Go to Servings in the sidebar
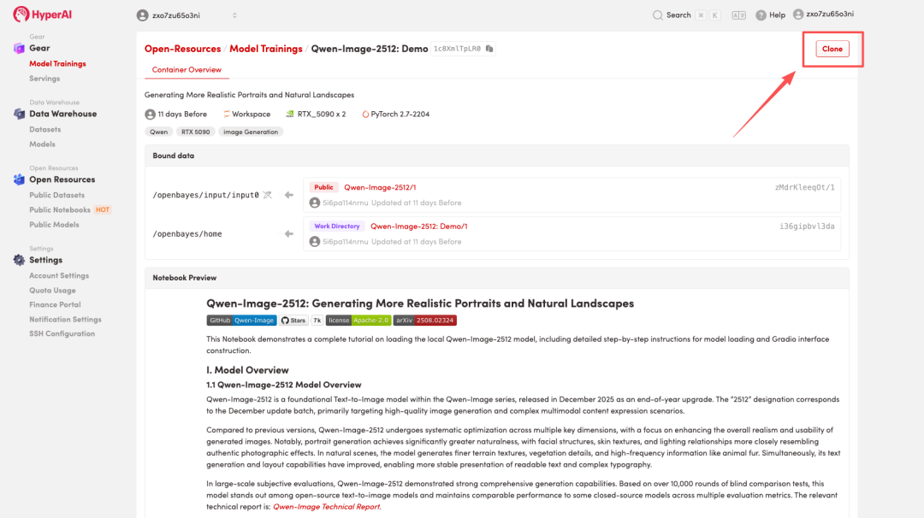This screenshot has width=924, height=518. (x=44, y=79)
